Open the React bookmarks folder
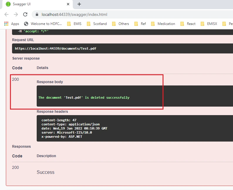 [x=188, y=24]
